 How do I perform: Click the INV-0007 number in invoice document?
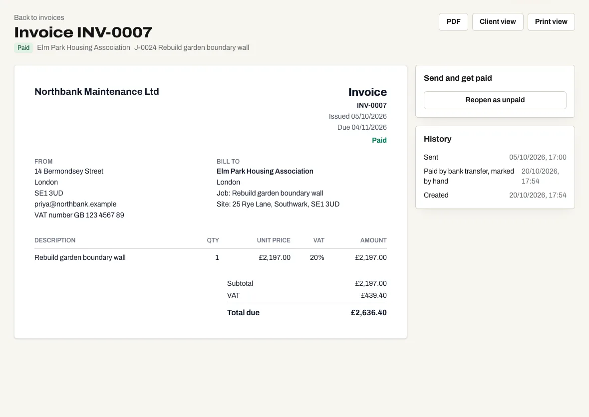(371, 105)
